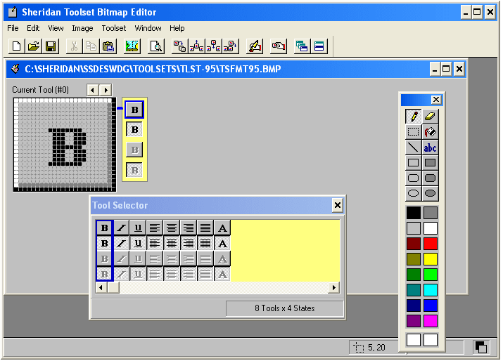Select the filled ellipse tool

tap(430, 193)
